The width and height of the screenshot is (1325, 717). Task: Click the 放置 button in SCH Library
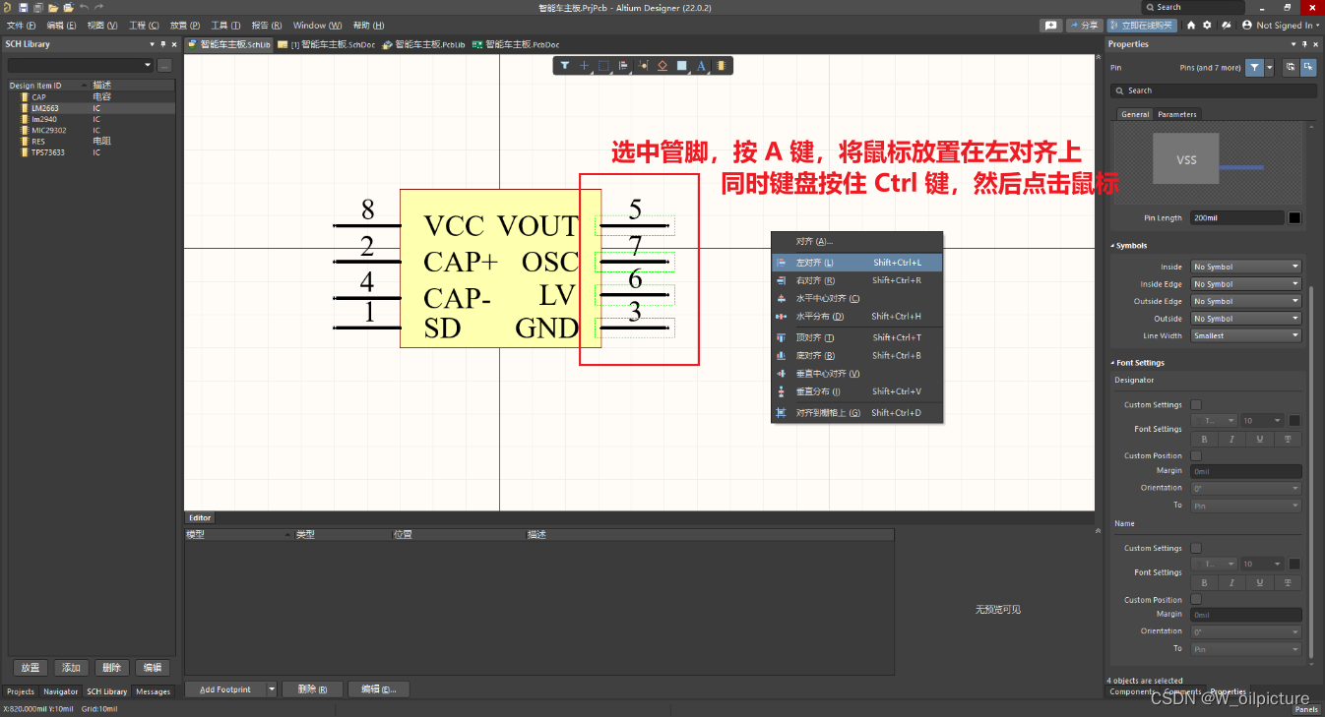(31, 668)
